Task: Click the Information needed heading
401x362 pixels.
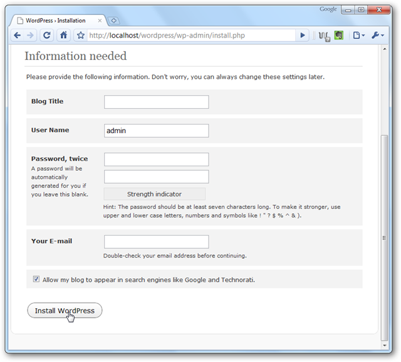Action: click(75, 56)
